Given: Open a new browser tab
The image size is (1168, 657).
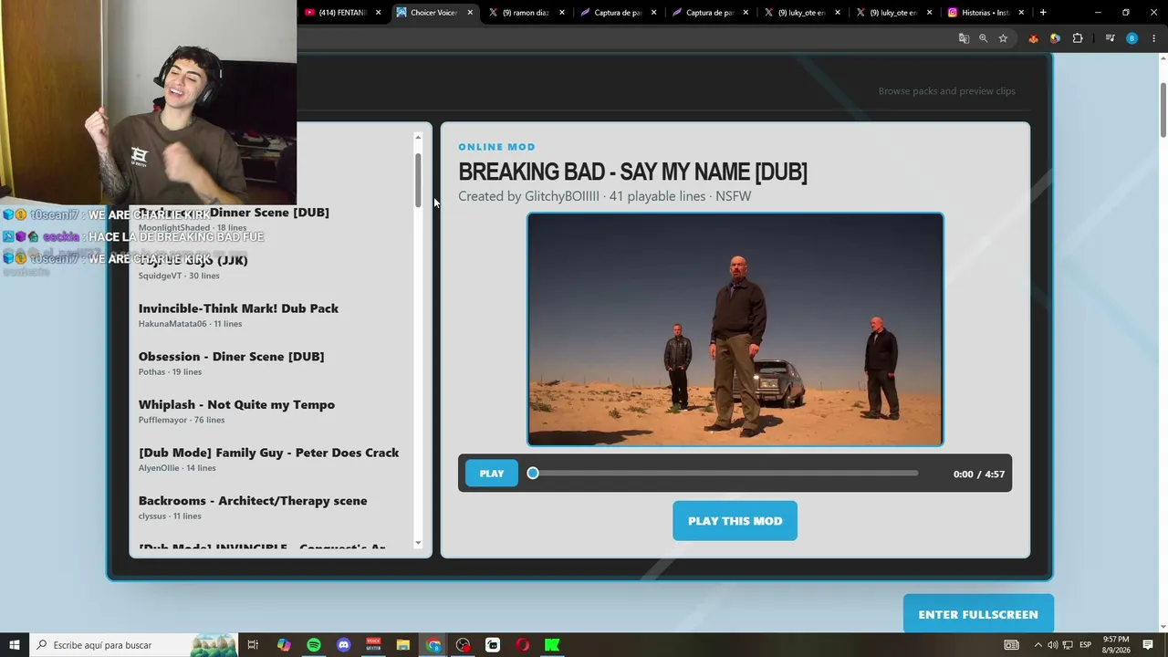Looking at the screenshot, I should [1043, 13].
